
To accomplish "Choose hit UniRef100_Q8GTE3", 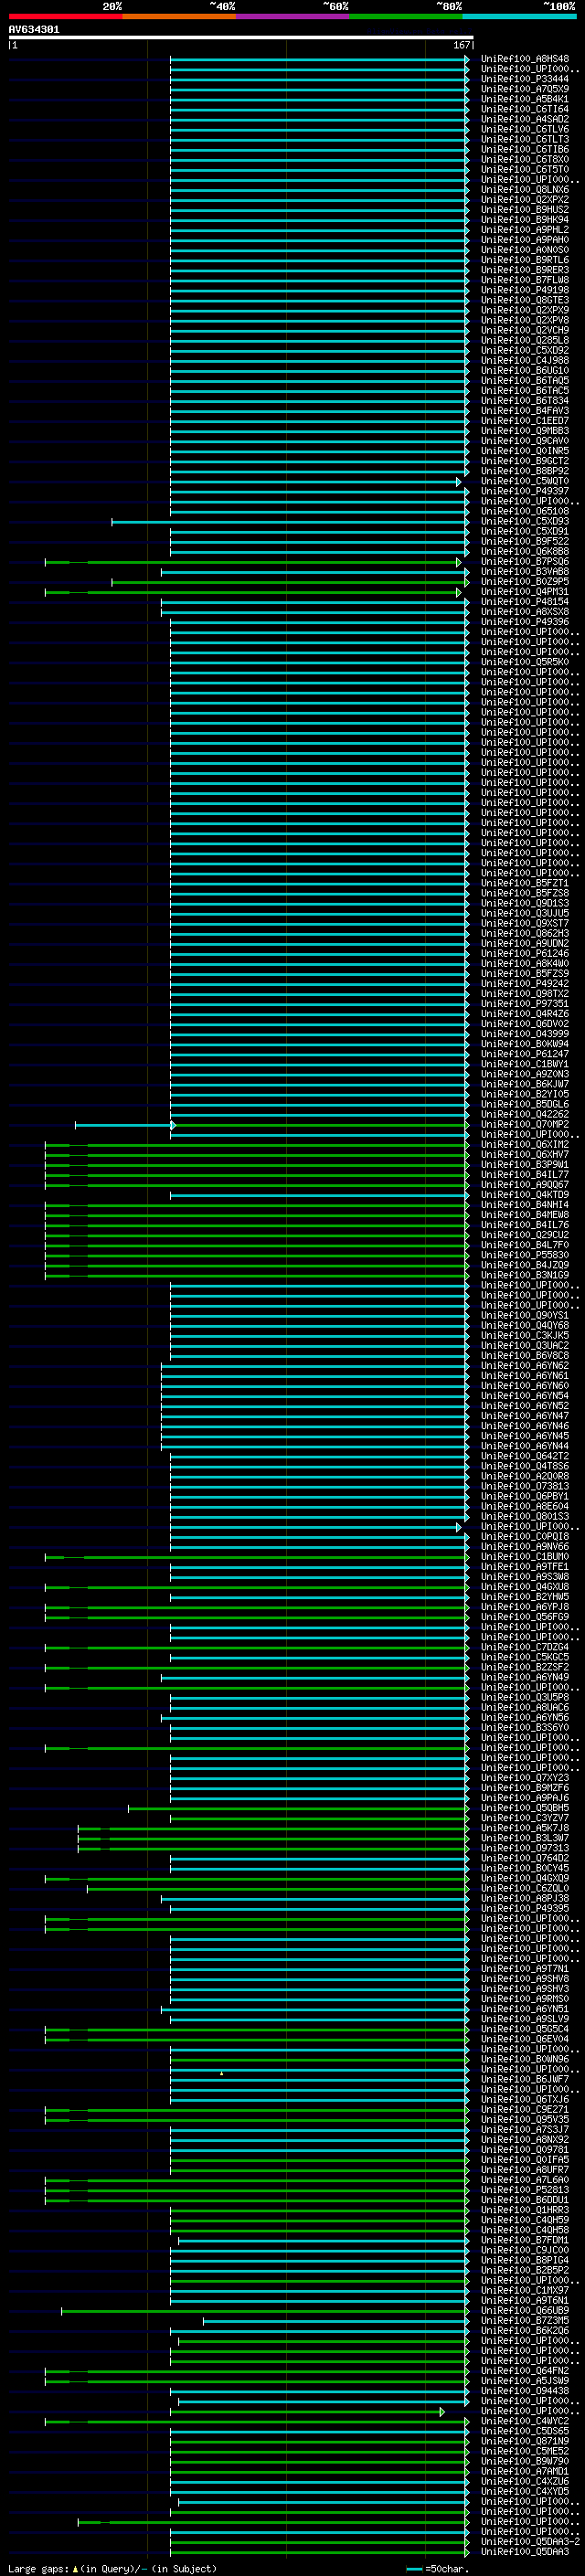I will pyautogui.click(x=524, y=300).
